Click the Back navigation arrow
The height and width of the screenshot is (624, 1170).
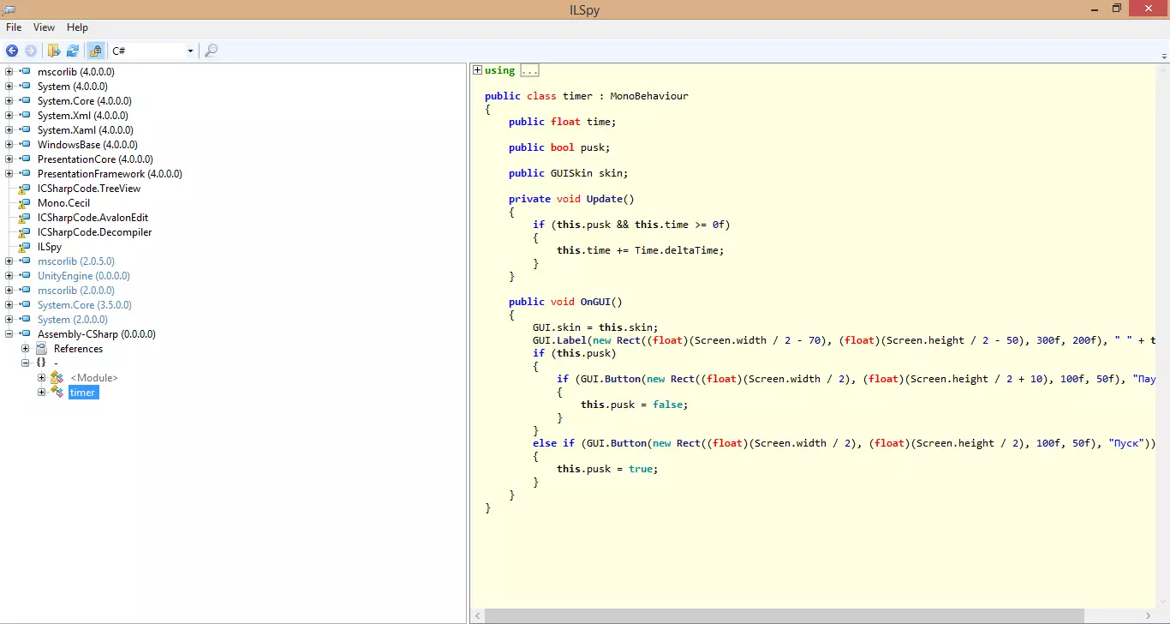tap(12, 51)
